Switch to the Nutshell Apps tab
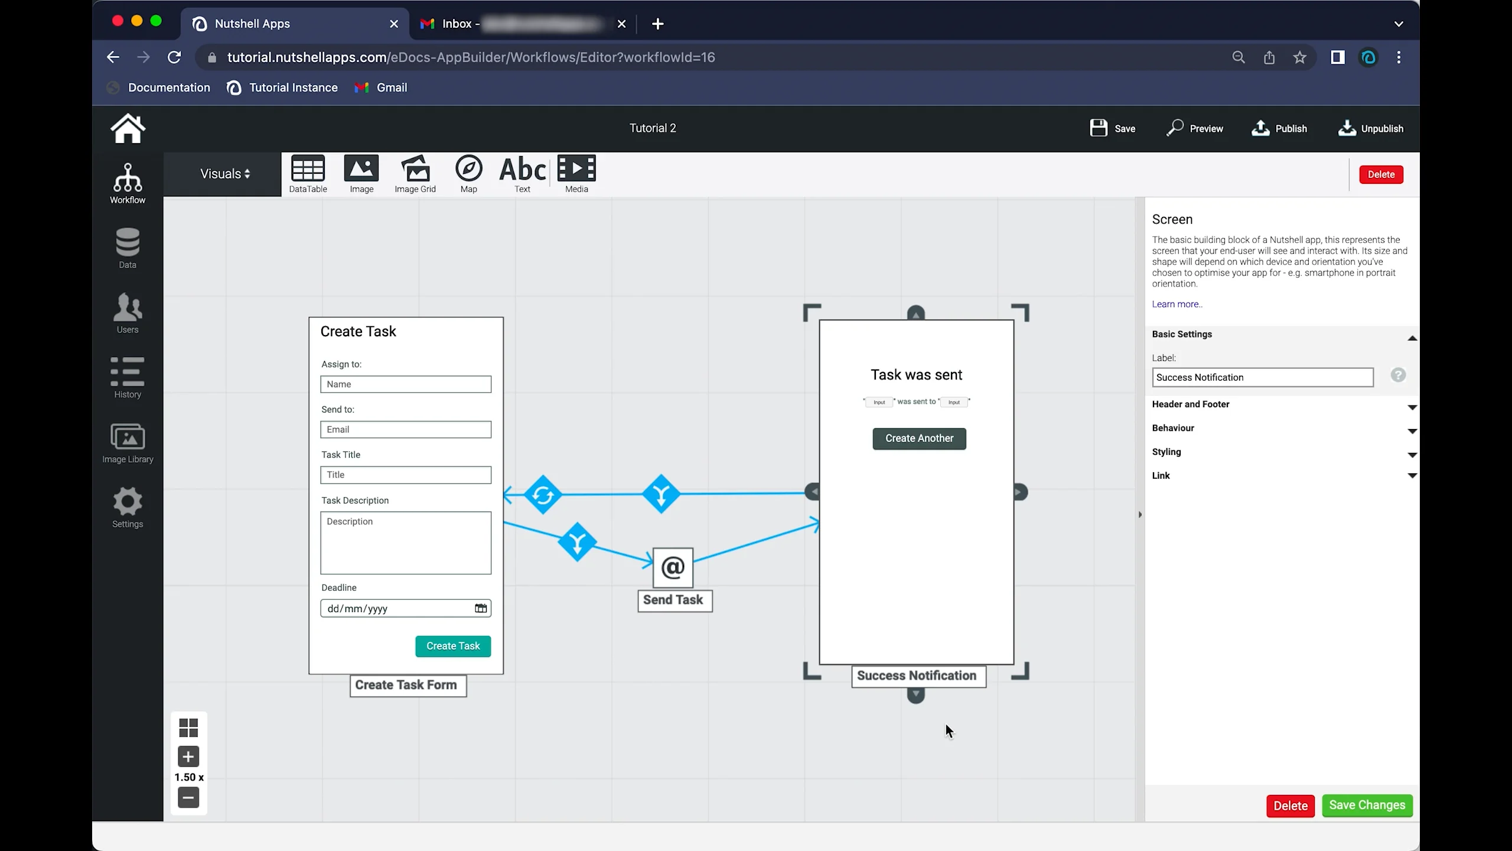 (295, 24)
